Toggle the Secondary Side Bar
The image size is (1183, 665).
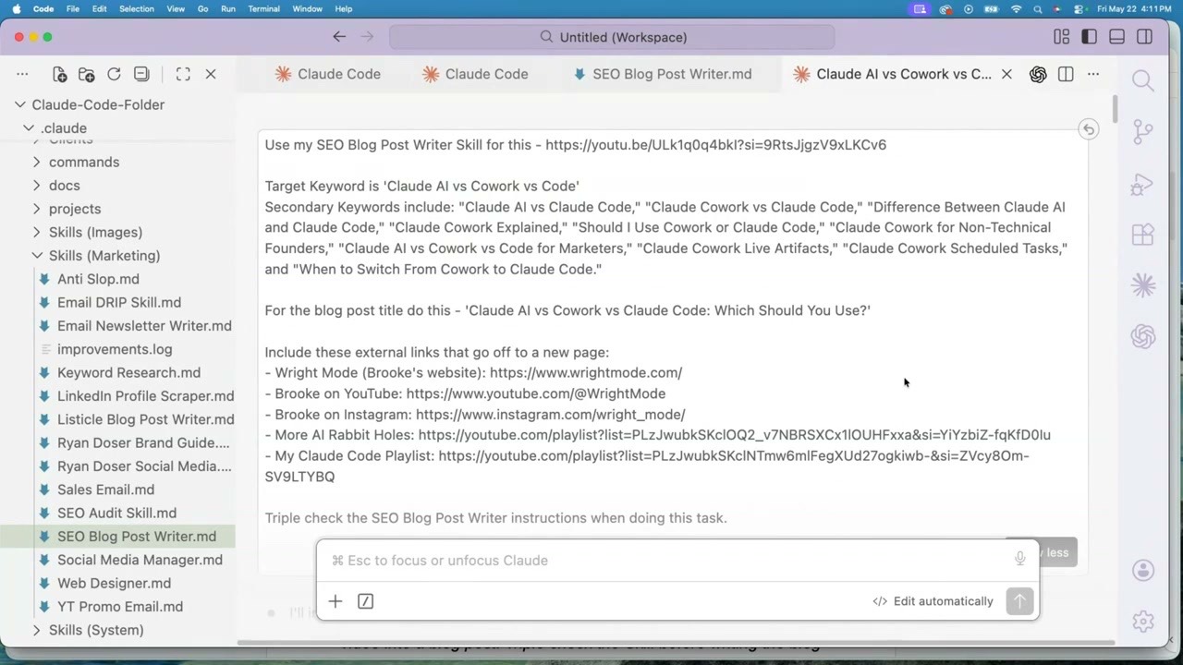[x=1144, y=37]
